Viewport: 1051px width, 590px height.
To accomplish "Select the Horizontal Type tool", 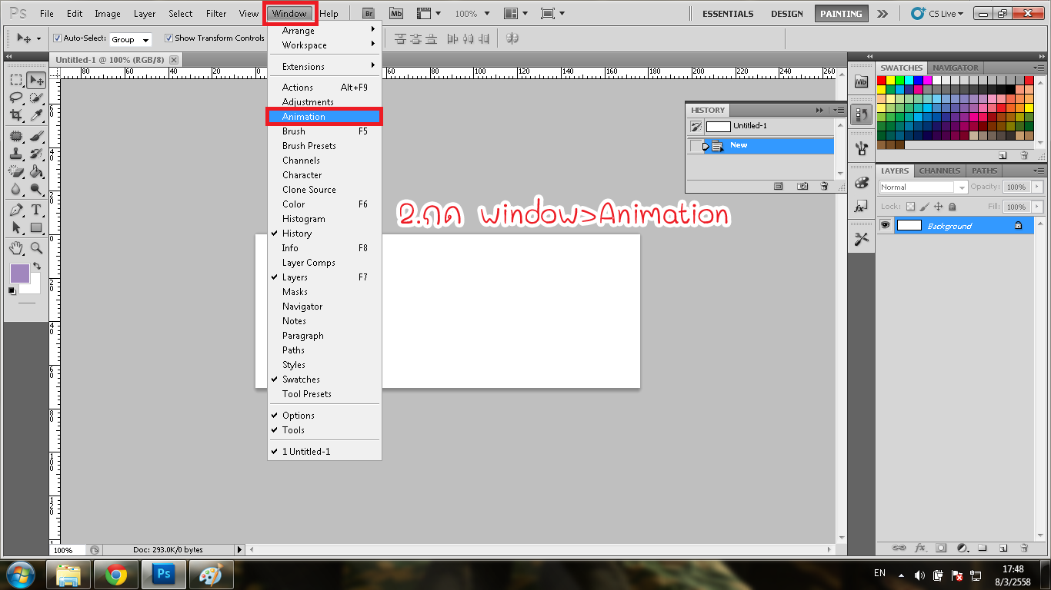I will click(x=36, y=210).
